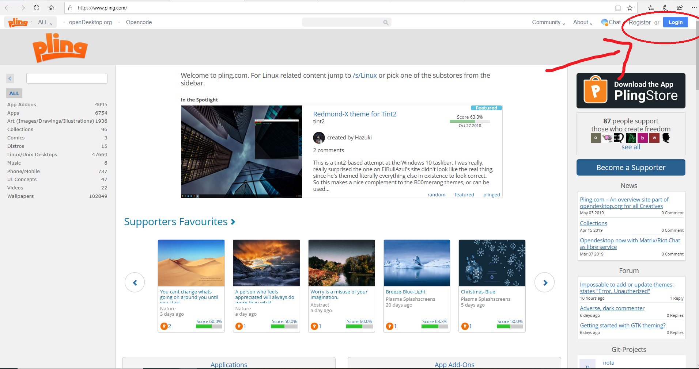The height and width of the screenshot is (369, 699).
Task: Click the PlingStore download app banner
Action: click(631, 91)
